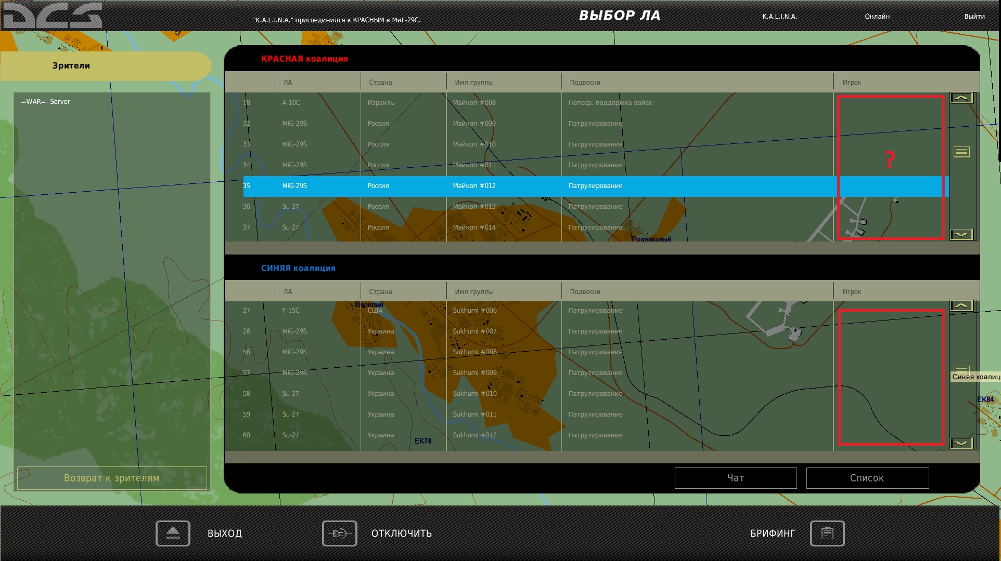Click США country cell in blue table
The image size is (1001, 561).
coord(375,311)
